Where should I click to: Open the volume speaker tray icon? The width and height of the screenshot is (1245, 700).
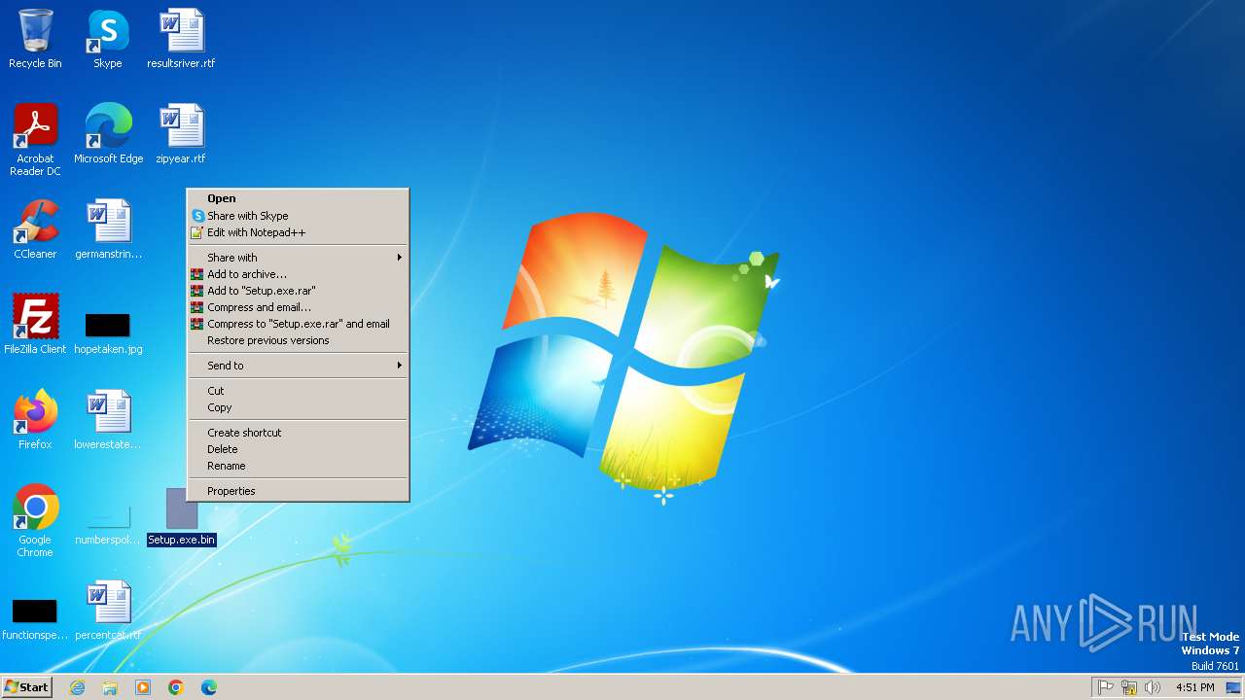[1153, 687]
